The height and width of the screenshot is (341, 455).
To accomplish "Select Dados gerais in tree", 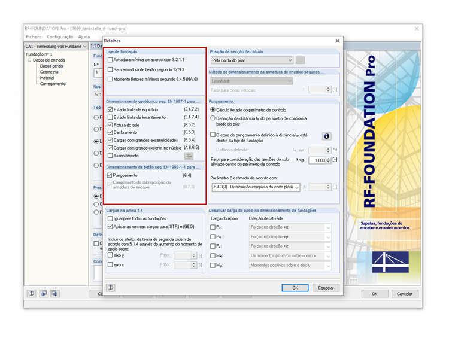I will pos(51,66).
